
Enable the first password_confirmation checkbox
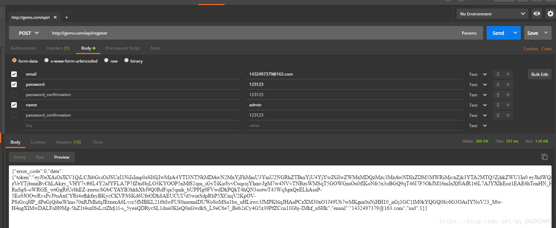pos(14,95)
